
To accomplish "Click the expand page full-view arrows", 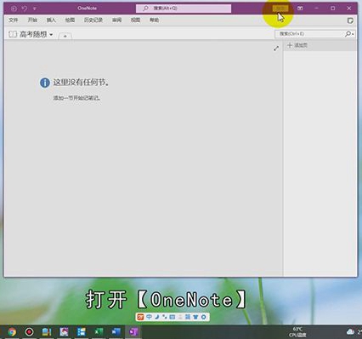I will coord(276,49).
